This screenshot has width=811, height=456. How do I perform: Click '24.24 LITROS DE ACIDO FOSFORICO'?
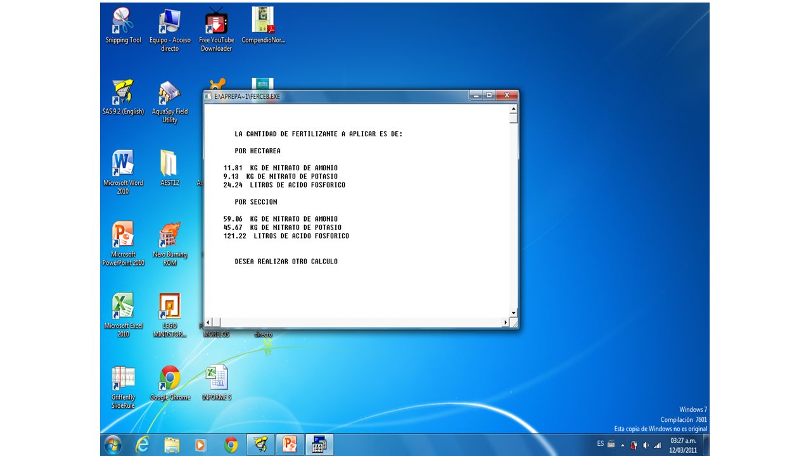click(x=284, y=185)
